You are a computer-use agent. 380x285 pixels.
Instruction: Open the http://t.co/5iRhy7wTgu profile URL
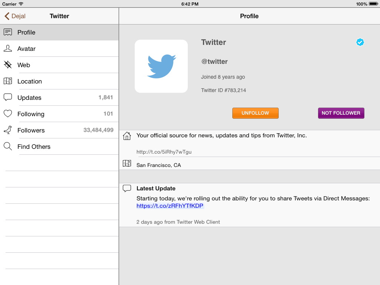tap(164, 152)
